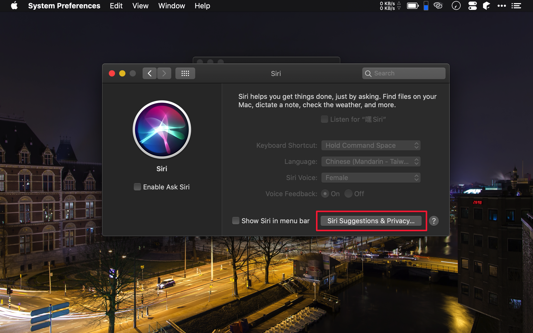Image resolution: width=533 pixels, height=333 pixels.
Task: Open the System Preferences menu
Action: [x=64, y=6]
